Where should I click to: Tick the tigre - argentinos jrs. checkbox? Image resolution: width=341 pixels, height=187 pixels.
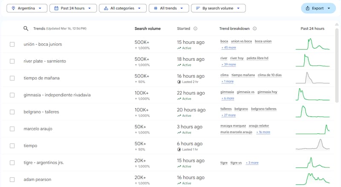12,163
